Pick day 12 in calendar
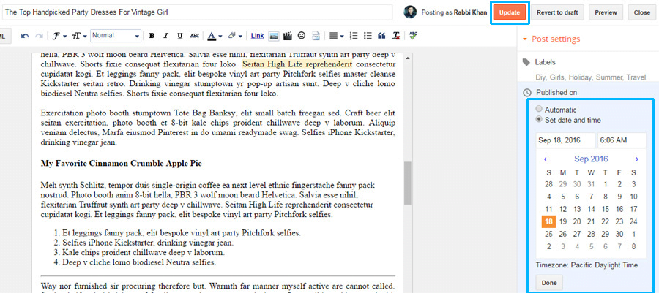 coord(563,209)
